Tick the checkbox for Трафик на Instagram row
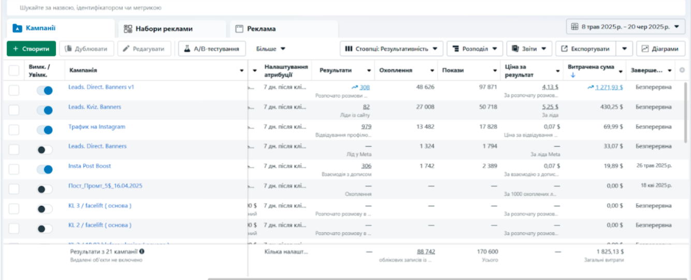 [x=14, y=130]
